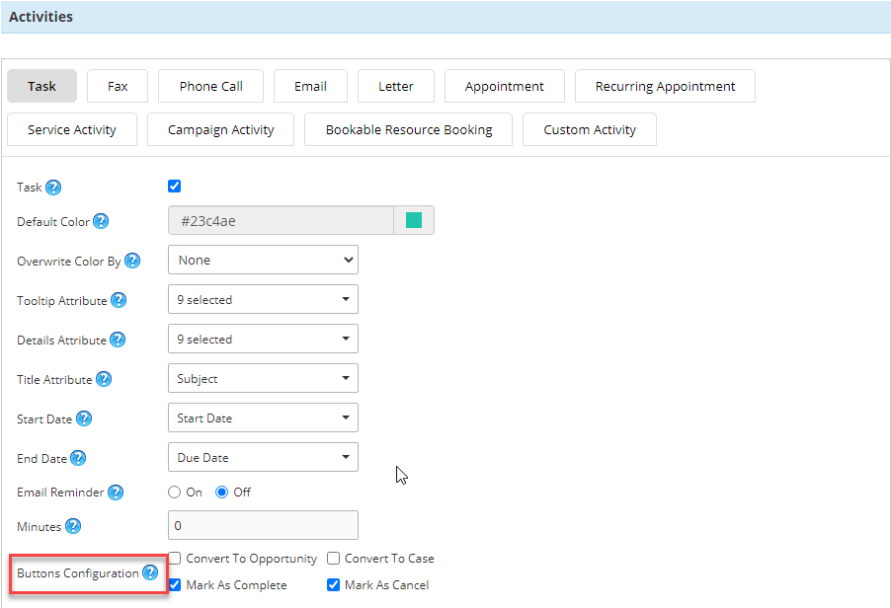The width and height of the screenshot is (891, 608).
Task: Select the Bookable Resource Booking tab
Action: [x=408, y=129]
